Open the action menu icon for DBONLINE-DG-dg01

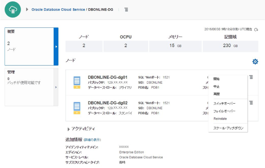point(251,77)
